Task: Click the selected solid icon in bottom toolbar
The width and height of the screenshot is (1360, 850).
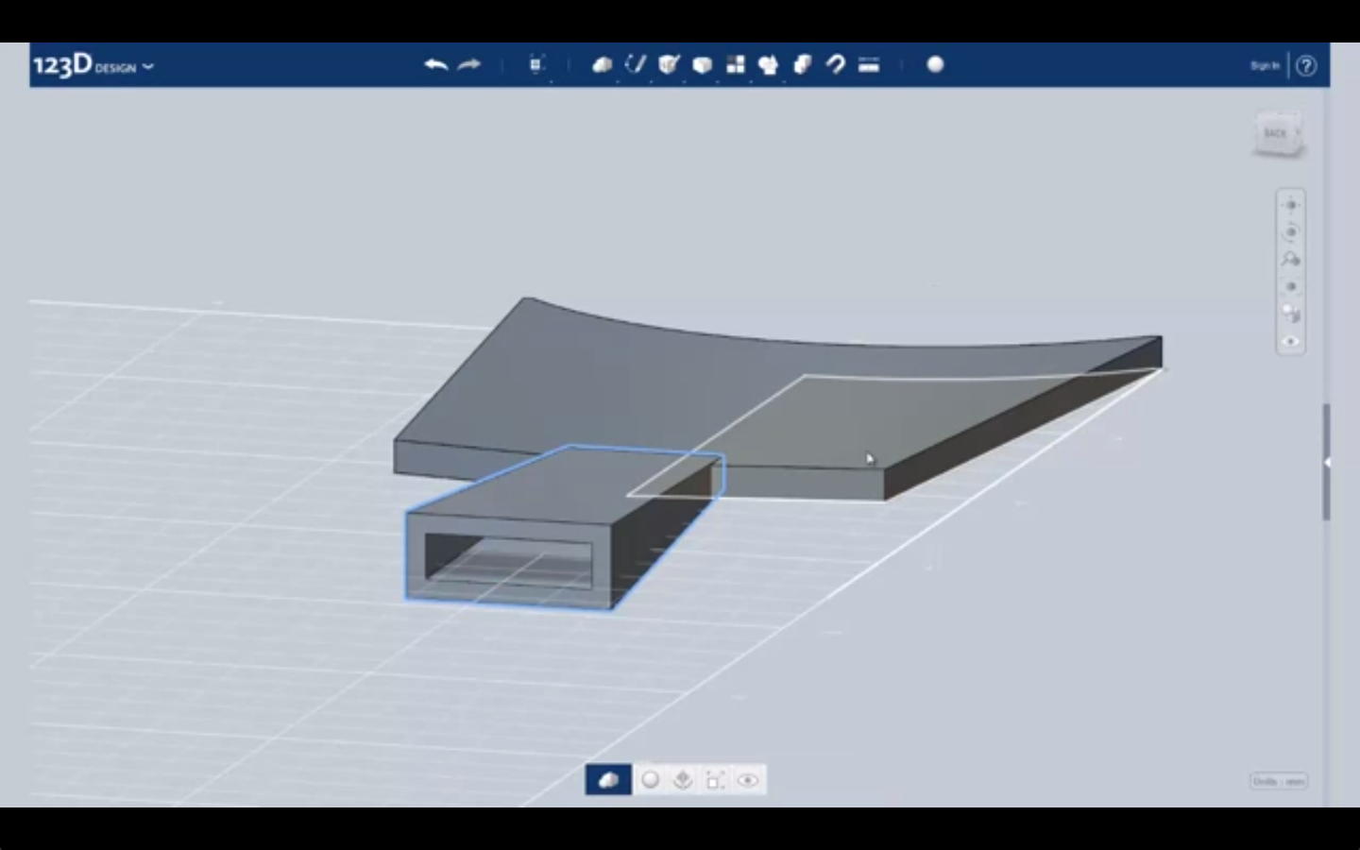Action: 608,780
